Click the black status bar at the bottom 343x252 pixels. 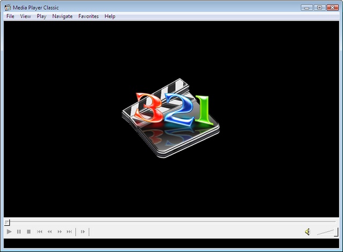pyautogui.click(x=171, y=243)
